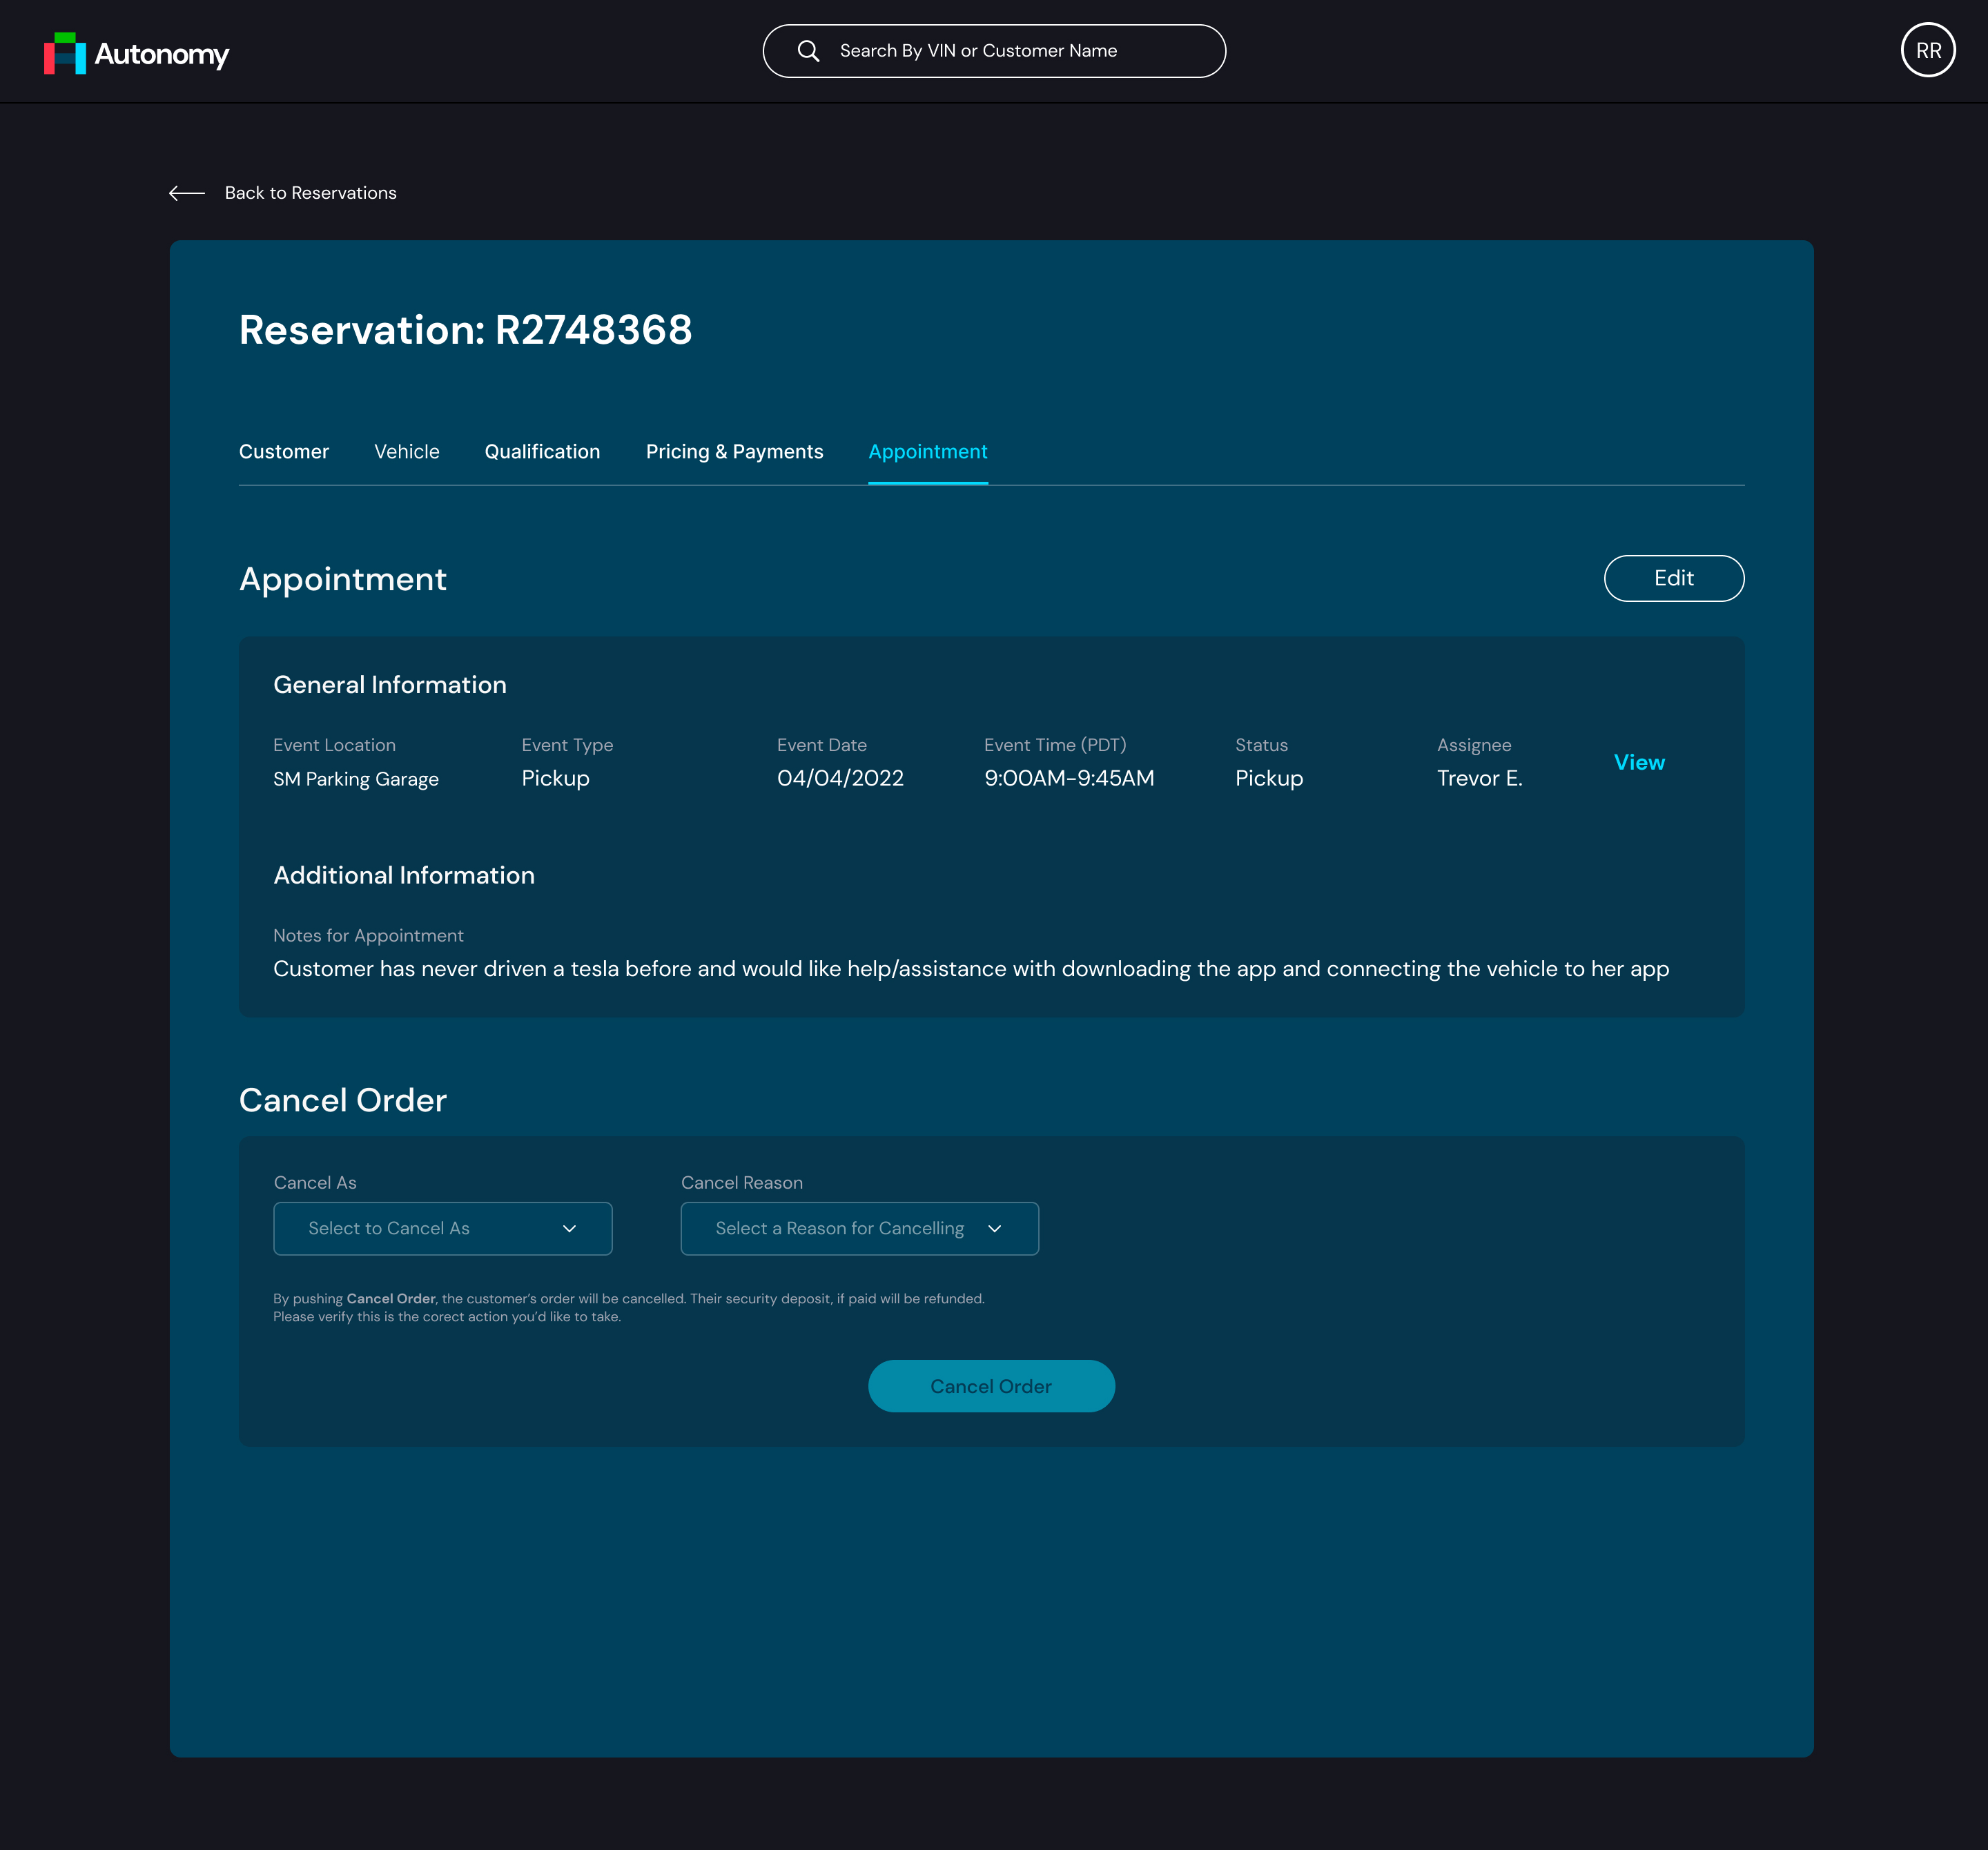Image resolution: width=1988 pixels, height=1850 pixels.
Task: Click the Cancel As chevron arrow
Action: pyautogui.click(x=569, y=1228)
